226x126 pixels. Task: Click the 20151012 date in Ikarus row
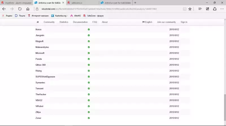[174, 29]
